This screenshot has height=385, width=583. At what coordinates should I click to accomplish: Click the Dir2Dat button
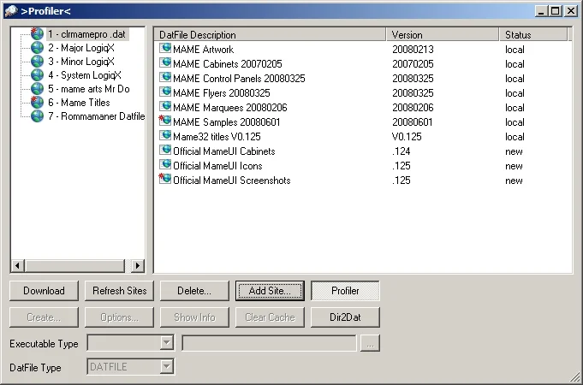[x=345, y=317]
